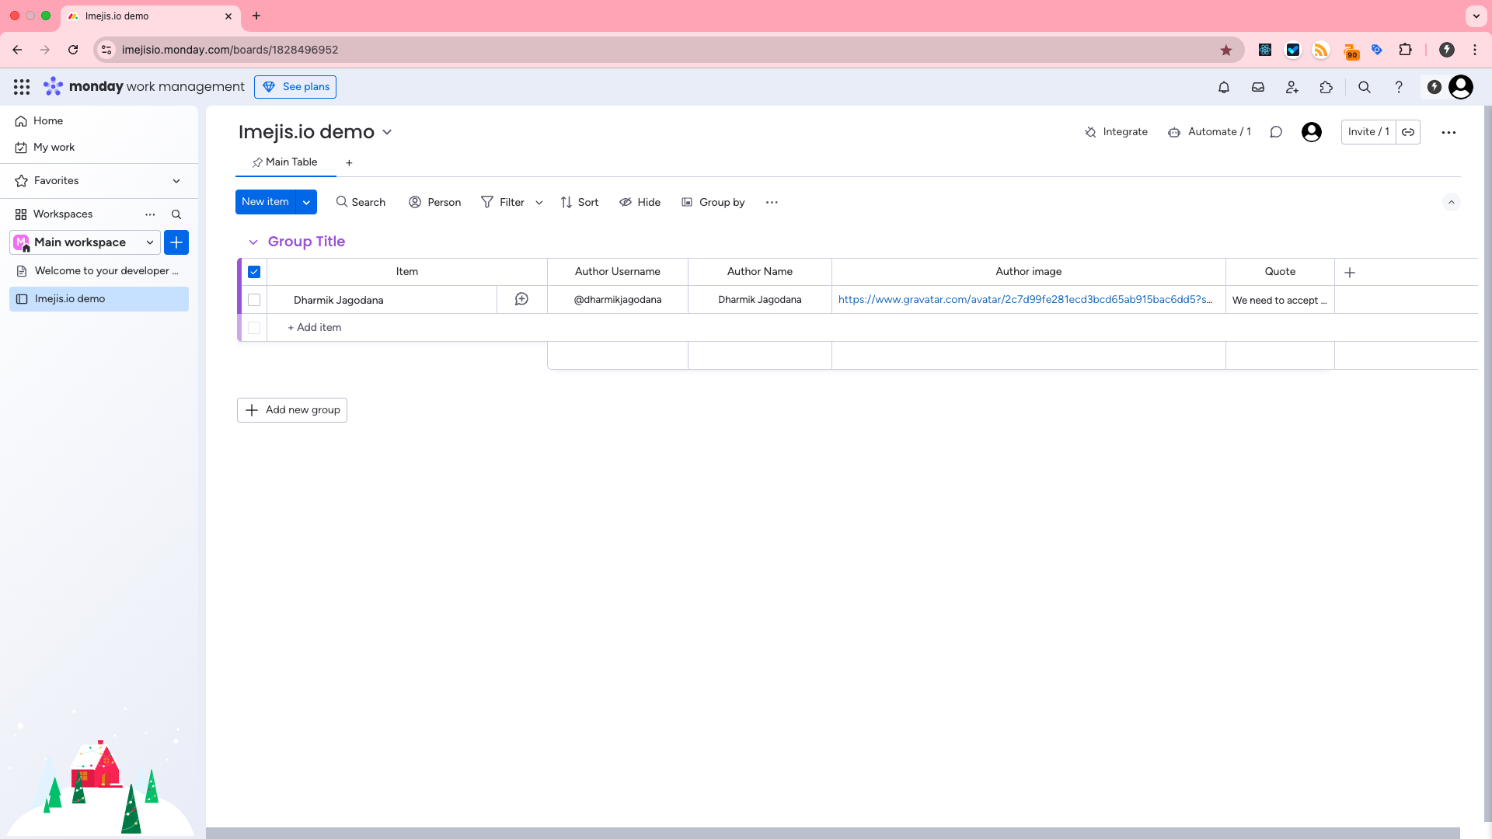The width and height of the screenshot is (1492, 839).
Task: Filter by Person button
Action: click(x=435, y=202)
